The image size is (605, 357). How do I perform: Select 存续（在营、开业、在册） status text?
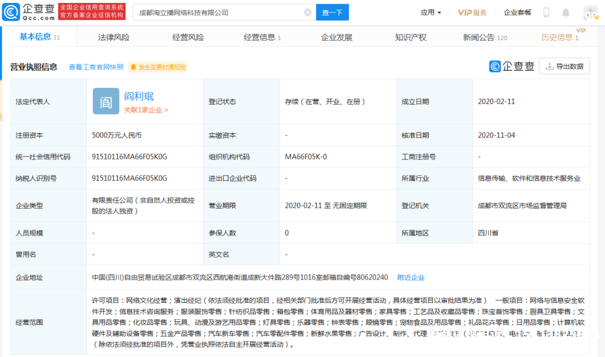(325, 102)
